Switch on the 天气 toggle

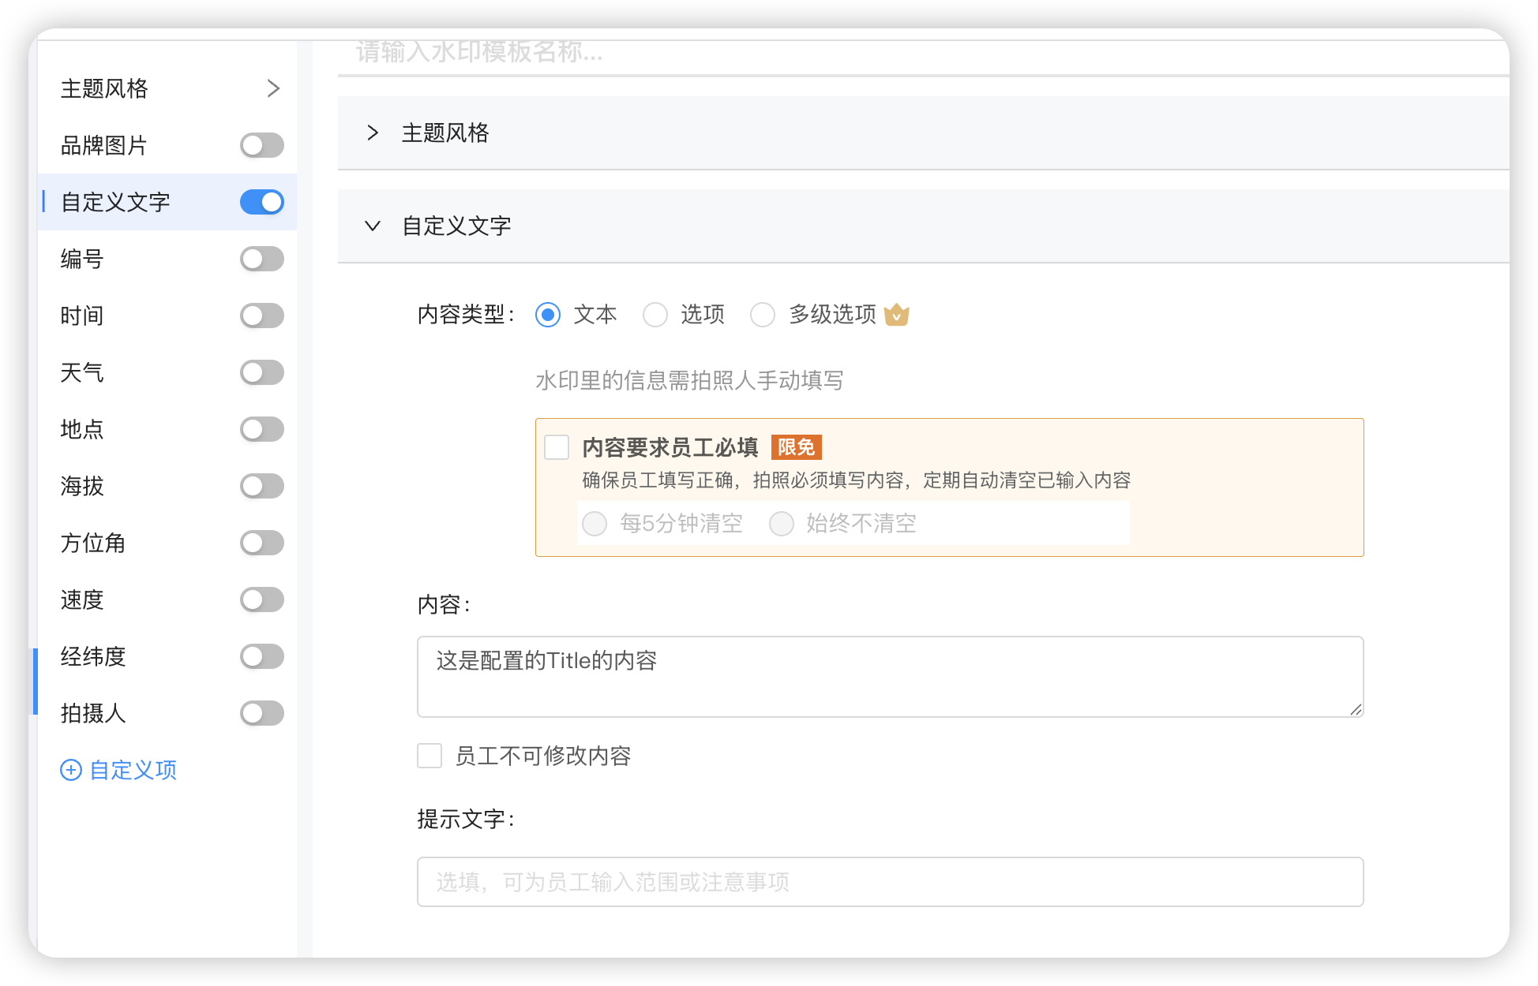(261, 372)
